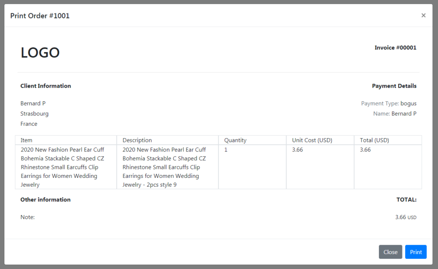Image resolution: width=438 pixels, height=269 pixels.
Task: Click the Quantity column header
Action: tap(252, 140)
